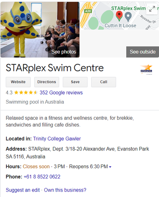The width and height of the screenshot is (159, 197).
Task: Open the Trinity College Gawler link
Action: pyautogui.click(x=57, y=139)
